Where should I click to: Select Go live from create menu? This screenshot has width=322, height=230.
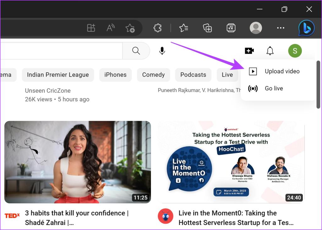[278, 88]
